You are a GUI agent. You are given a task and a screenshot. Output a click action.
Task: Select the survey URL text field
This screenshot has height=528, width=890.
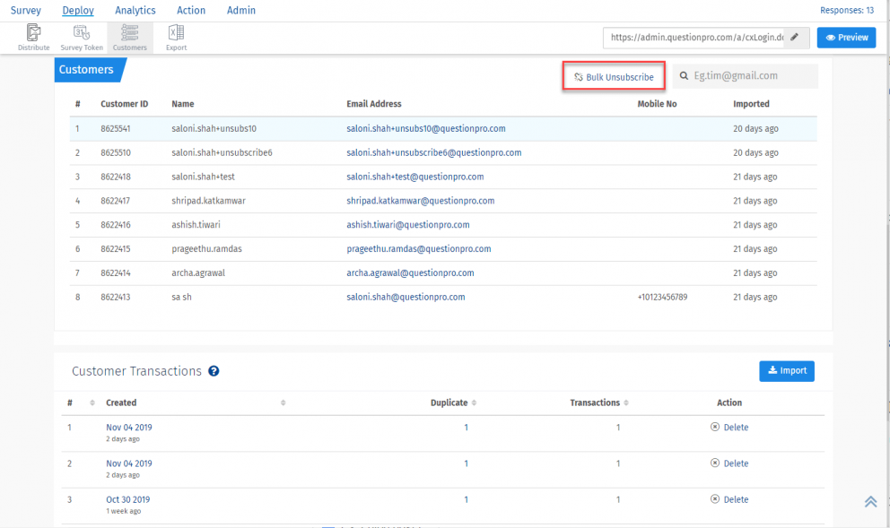(x=695, y=38)
